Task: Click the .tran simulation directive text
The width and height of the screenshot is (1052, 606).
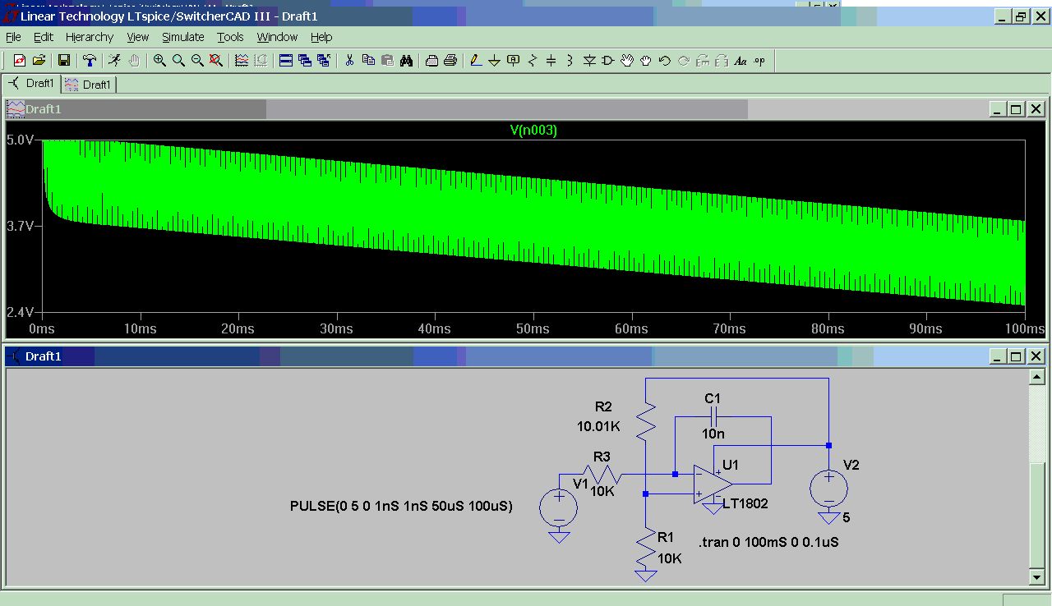Action: tap(768, 543)
